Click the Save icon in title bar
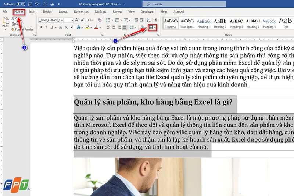 point(30,4)
